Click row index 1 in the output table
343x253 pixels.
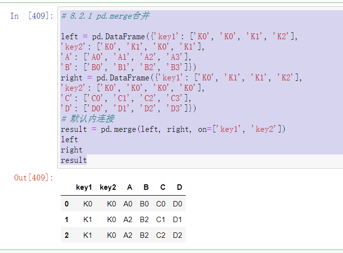click(67, 220)
